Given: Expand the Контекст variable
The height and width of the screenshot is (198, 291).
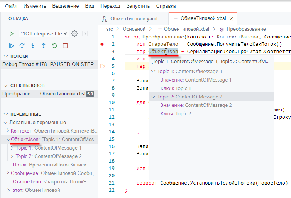Looking at the screenshot, I should (8, 131).
